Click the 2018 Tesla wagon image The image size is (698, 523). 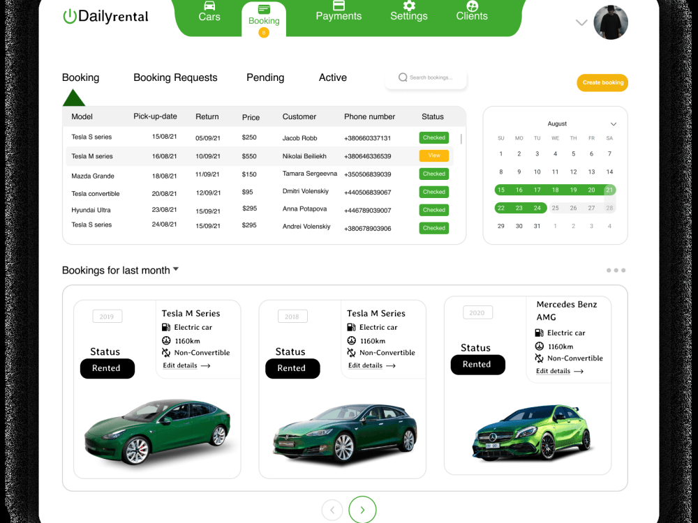click(345, 434)
